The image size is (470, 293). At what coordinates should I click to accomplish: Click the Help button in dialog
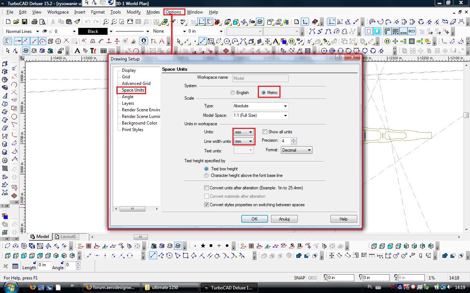coord(343,219)
